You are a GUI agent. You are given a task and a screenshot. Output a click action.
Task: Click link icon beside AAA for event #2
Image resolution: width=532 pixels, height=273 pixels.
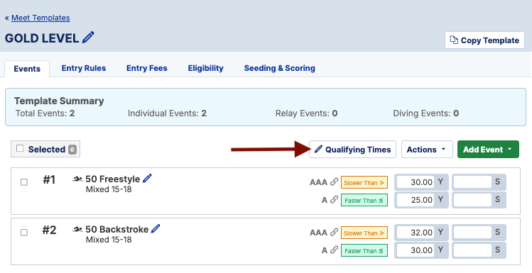335,233
